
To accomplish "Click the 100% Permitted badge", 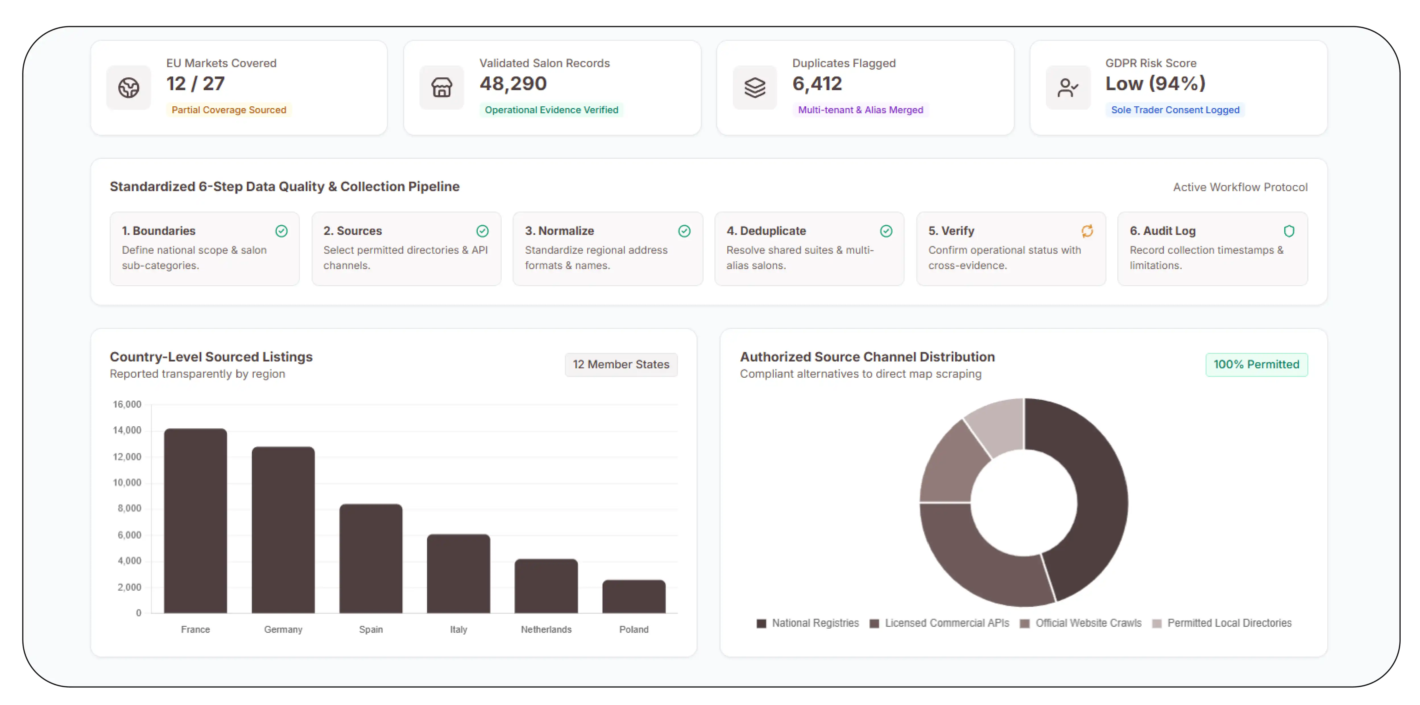I will pyautogui.click(x=1256, y=364).
